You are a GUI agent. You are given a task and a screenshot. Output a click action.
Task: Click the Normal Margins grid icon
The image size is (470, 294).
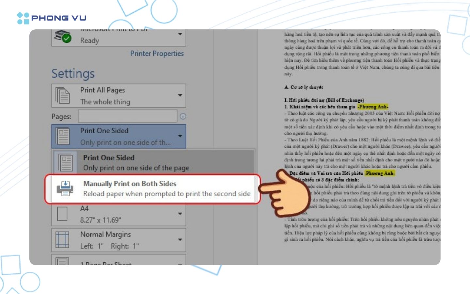click(62, 240)
